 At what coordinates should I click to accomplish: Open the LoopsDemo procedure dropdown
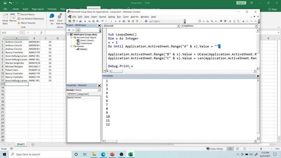coord(256,26)
